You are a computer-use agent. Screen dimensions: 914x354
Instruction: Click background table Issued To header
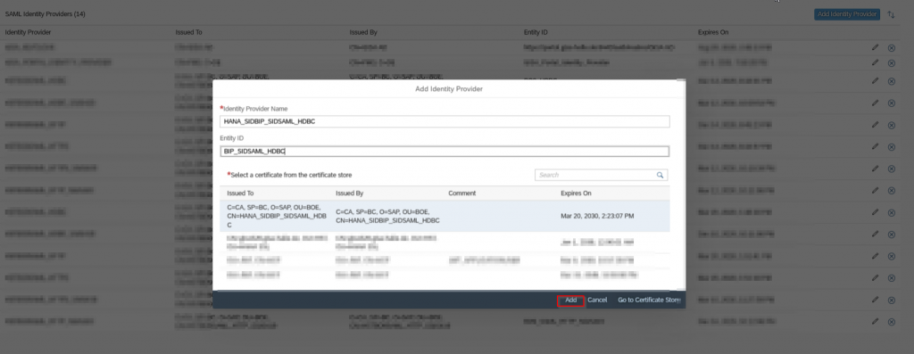(x=189, y=32)
